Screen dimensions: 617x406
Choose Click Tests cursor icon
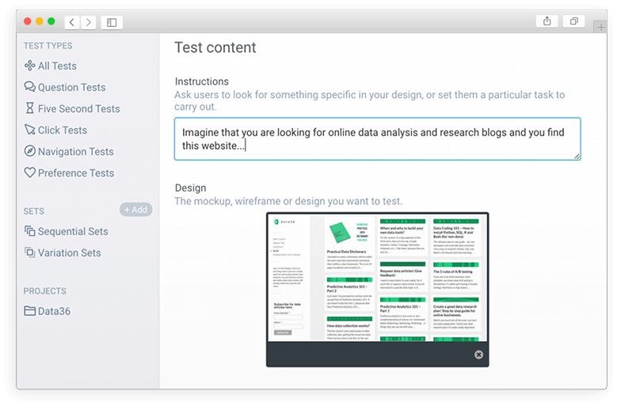point(29,130)
